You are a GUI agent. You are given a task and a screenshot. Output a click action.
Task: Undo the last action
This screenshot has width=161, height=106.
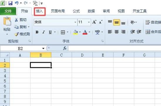point(17,3)
